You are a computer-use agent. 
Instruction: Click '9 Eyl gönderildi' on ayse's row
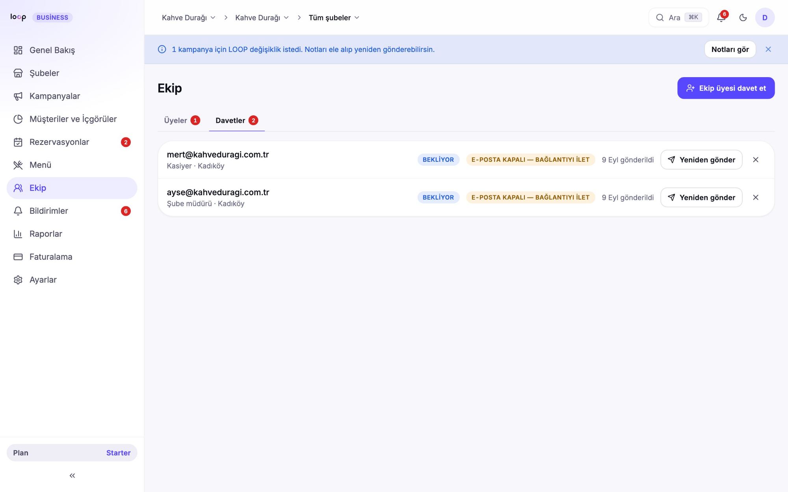(628, 198)
